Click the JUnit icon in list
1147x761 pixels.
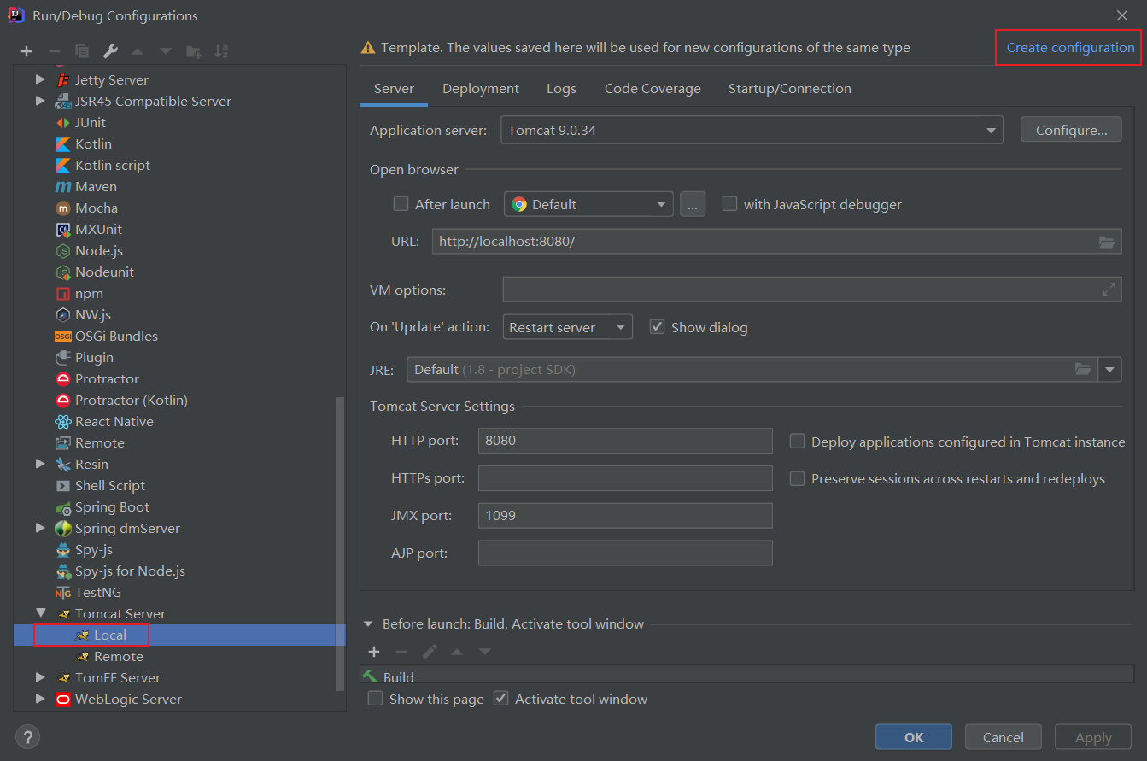point(63,122)
